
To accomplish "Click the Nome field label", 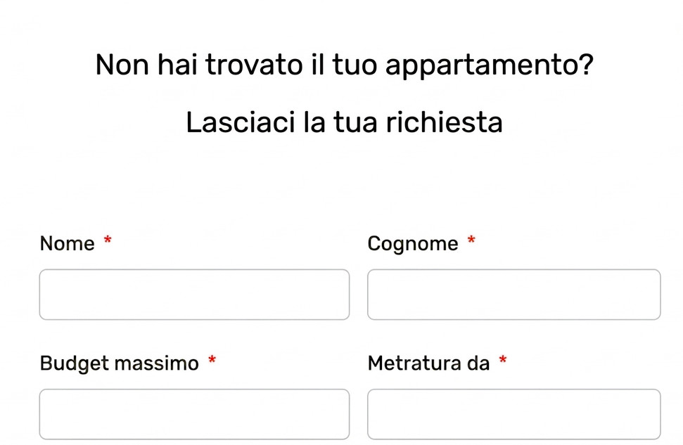I will [x=67, y=244].
